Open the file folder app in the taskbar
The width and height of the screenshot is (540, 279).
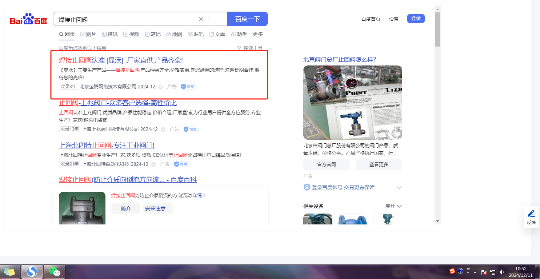coord(9,271)
